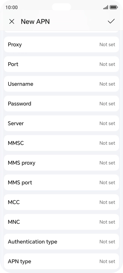Set the Username entry
Viewport: 123px width, 273px height.
[61, 84]
